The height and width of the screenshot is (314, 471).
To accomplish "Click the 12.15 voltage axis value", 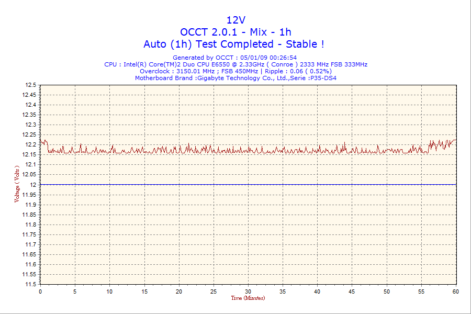I will click(29, 155).
